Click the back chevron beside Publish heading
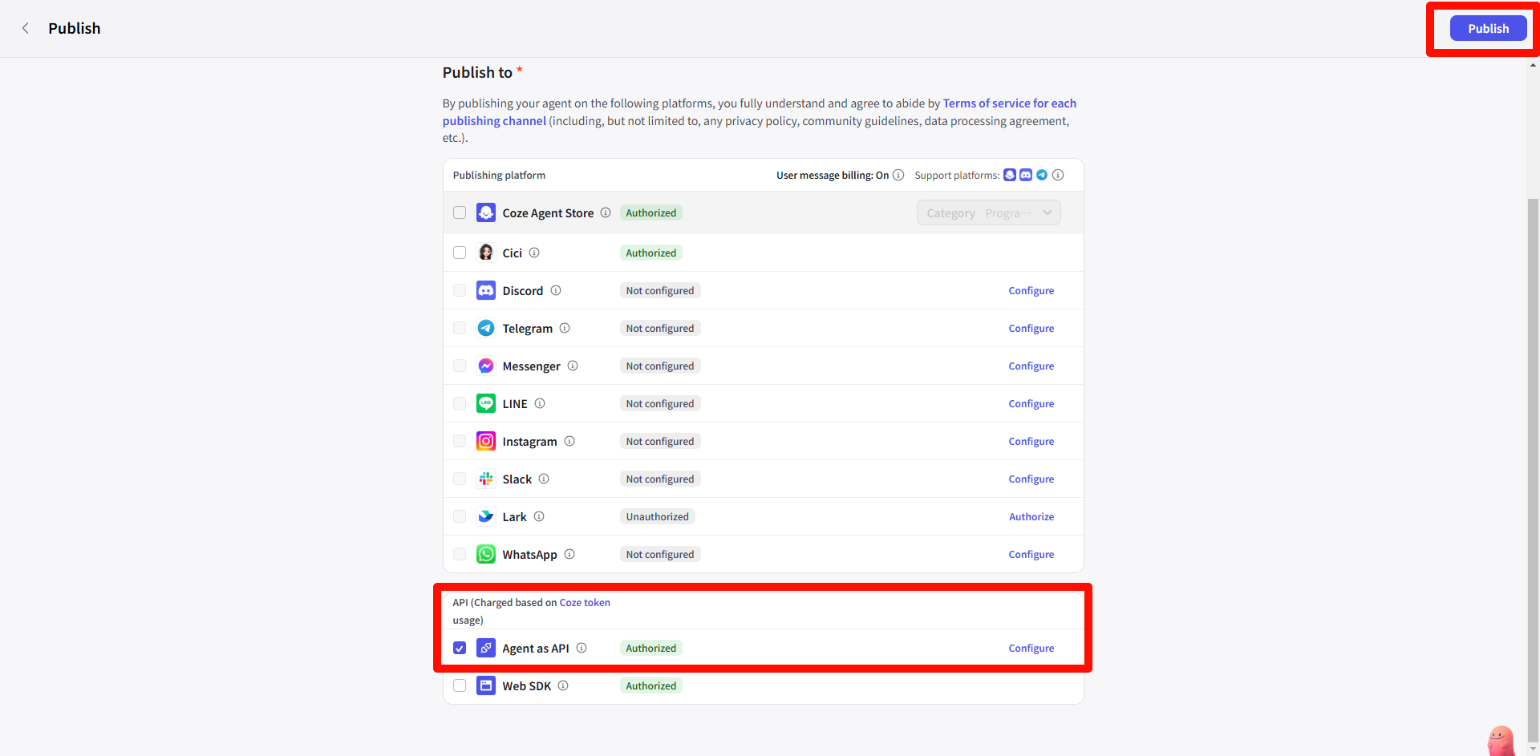The width and height of the screenshot is (1540, 756). (x=25, y=28)
